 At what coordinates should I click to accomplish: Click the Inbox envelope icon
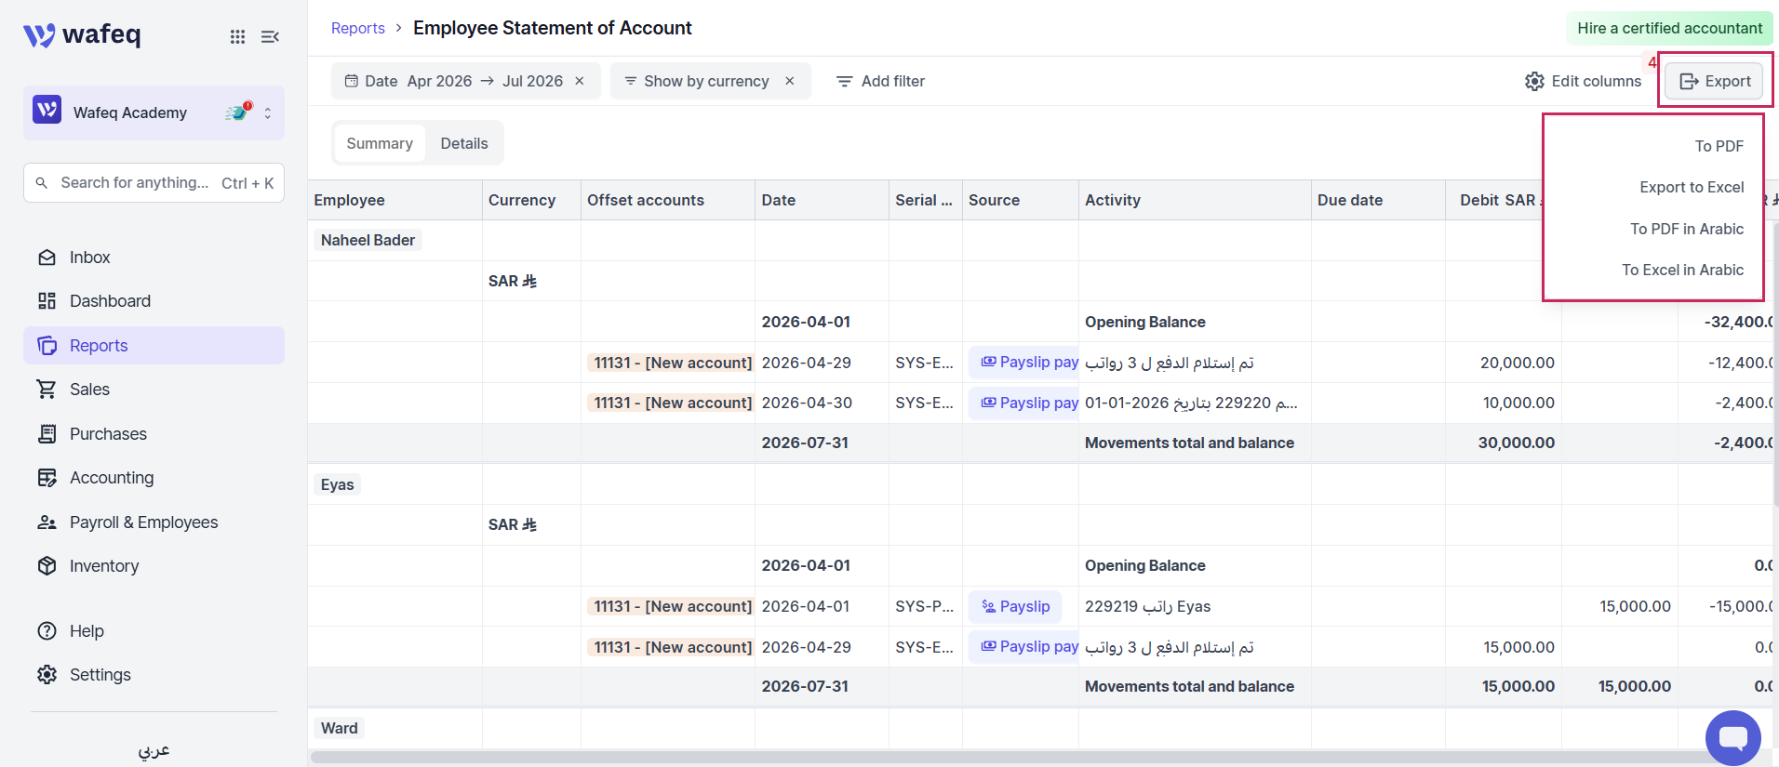[x=47, y=258]
